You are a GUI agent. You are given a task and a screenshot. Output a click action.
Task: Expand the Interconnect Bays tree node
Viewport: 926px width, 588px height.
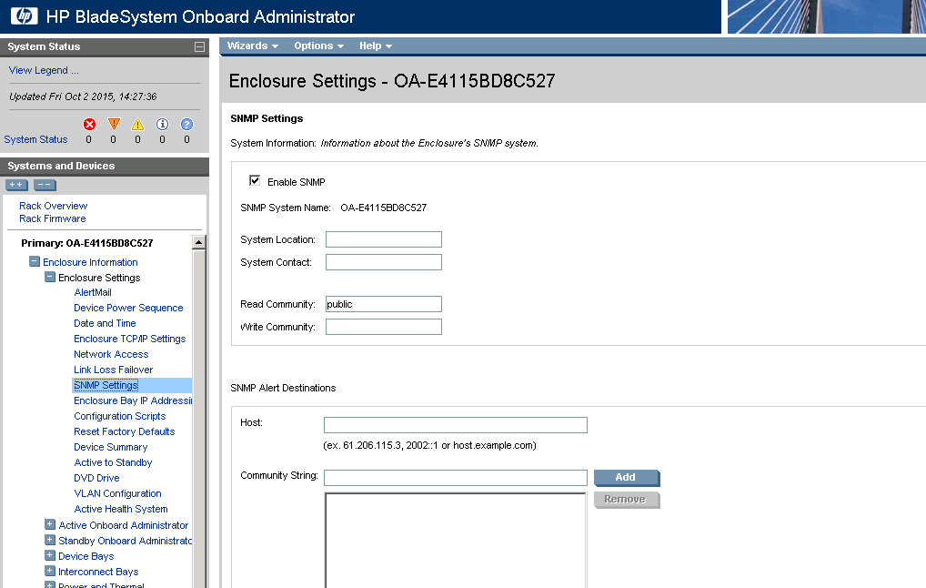pos(50,571)
